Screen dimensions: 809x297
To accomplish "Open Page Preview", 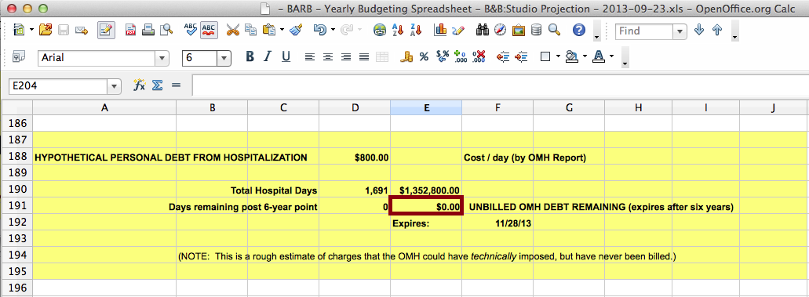I will [166, 30].
